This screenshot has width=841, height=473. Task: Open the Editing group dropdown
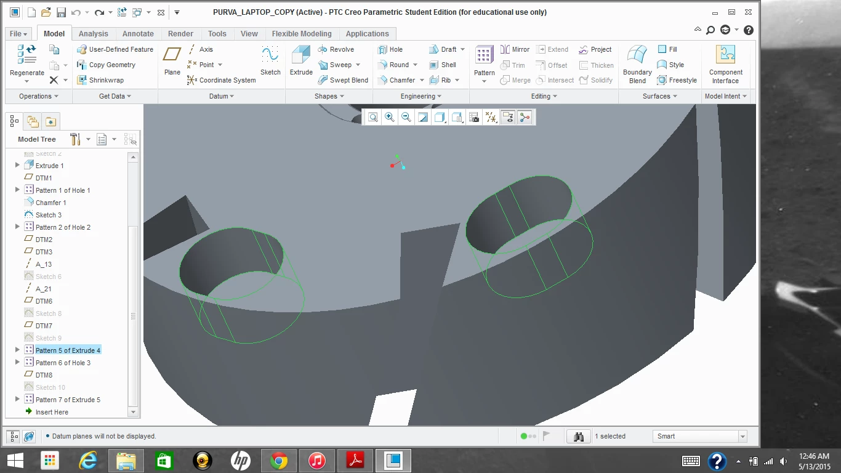click(x=544, y=96)
